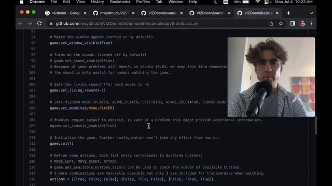
Task: Click the share page icon
Action: tap(271, 24)
